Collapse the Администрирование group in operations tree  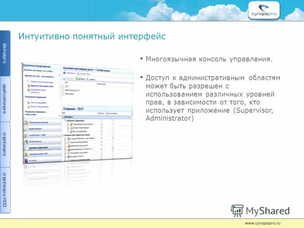pyautogui.click(x=66, y=121)
